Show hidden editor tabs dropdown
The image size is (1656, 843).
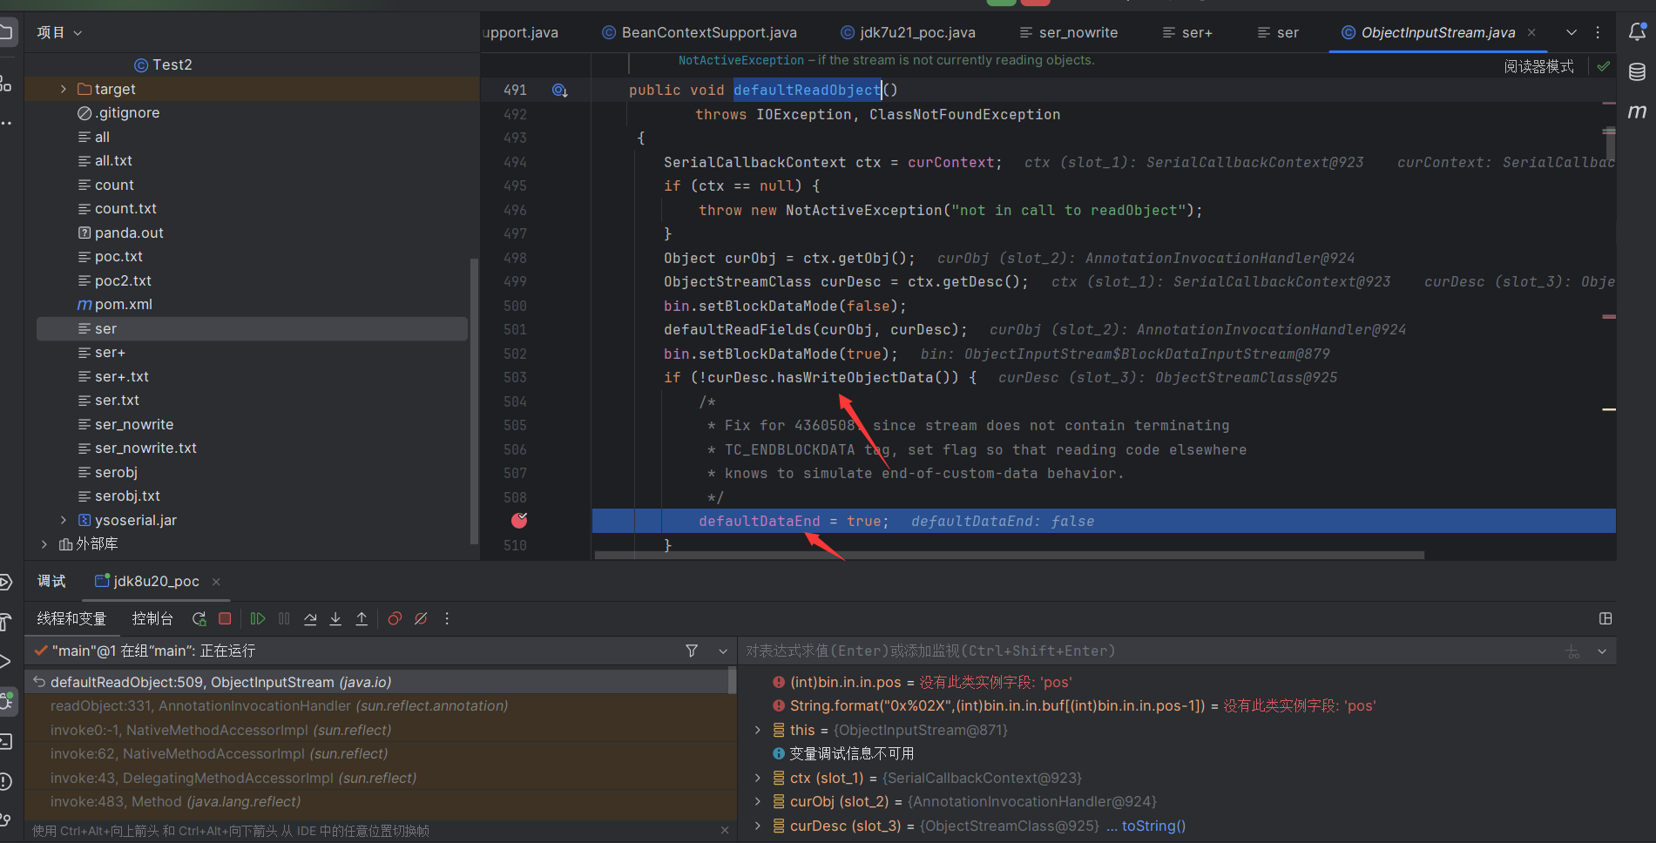pyautogui.click(x=1572, y=32)
